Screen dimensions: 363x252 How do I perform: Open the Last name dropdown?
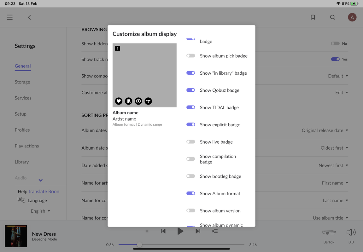click(336, 200)
